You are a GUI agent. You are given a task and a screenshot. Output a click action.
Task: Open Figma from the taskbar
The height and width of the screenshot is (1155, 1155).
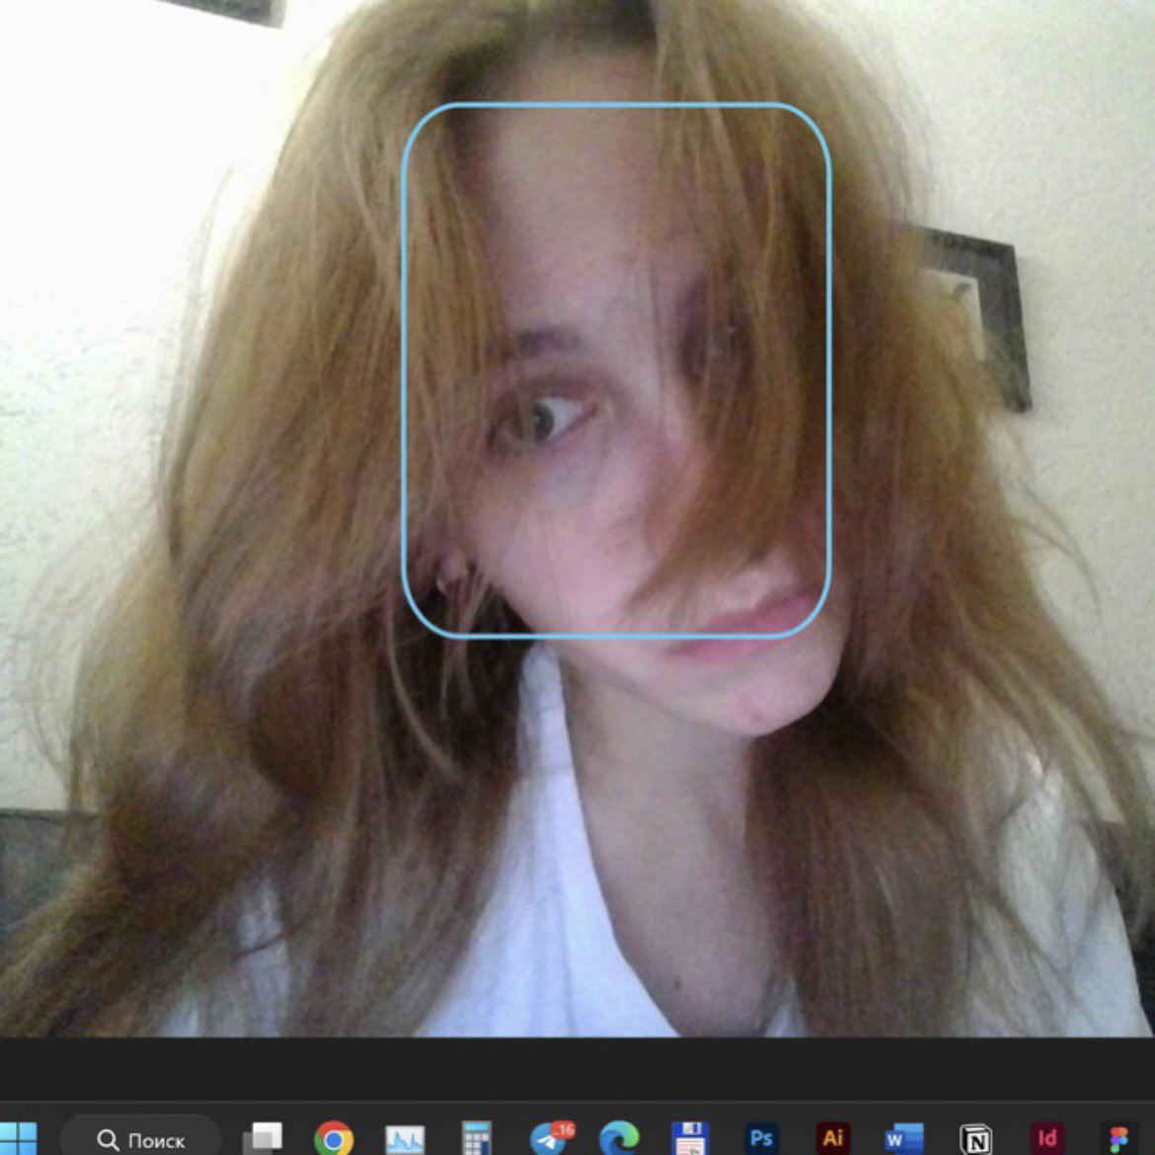(1118, 1139)
